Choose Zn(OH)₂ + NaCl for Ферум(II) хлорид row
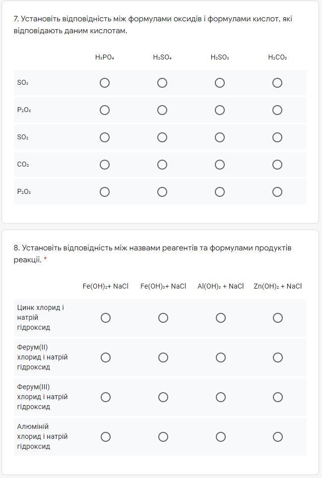The image size is (322, 478). coord(278,358)
